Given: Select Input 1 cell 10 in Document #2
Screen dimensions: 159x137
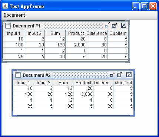Looking at the screenshot, I should [x=23, y=88].
